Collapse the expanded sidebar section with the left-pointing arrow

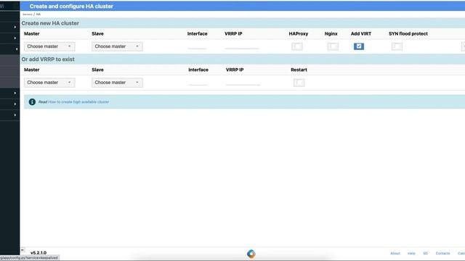17,49
